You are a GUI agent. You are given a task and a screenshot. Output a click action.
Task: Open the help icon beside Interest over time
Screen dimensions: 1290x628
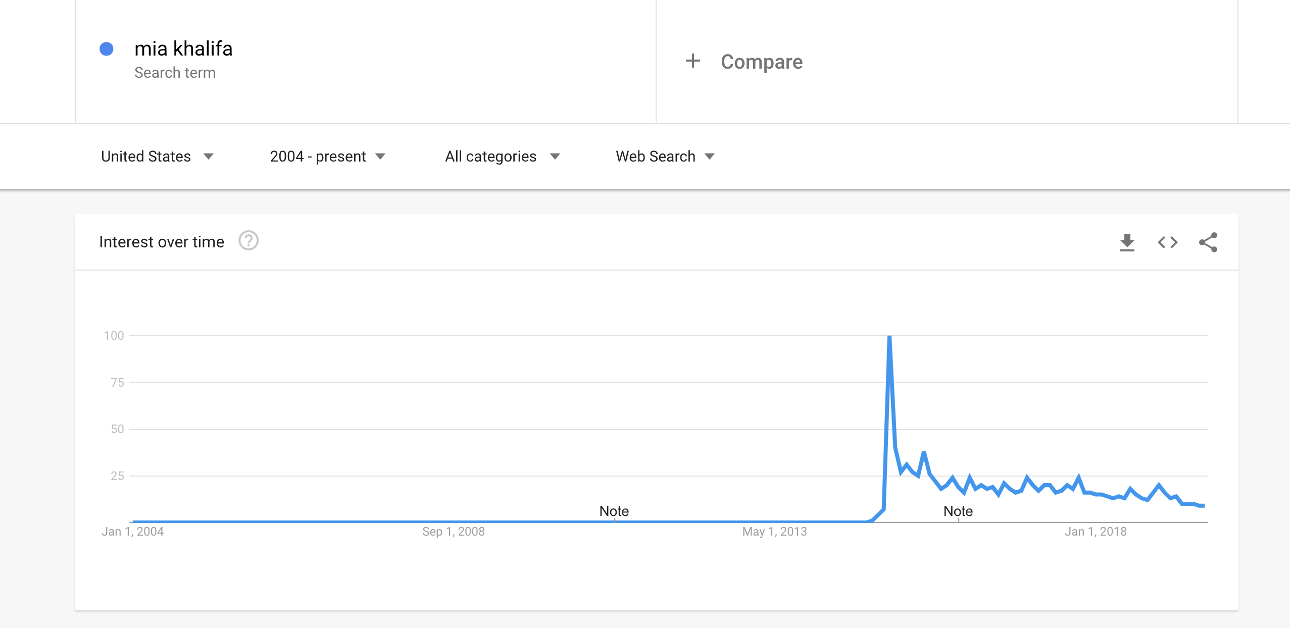[x=248, y=241]
